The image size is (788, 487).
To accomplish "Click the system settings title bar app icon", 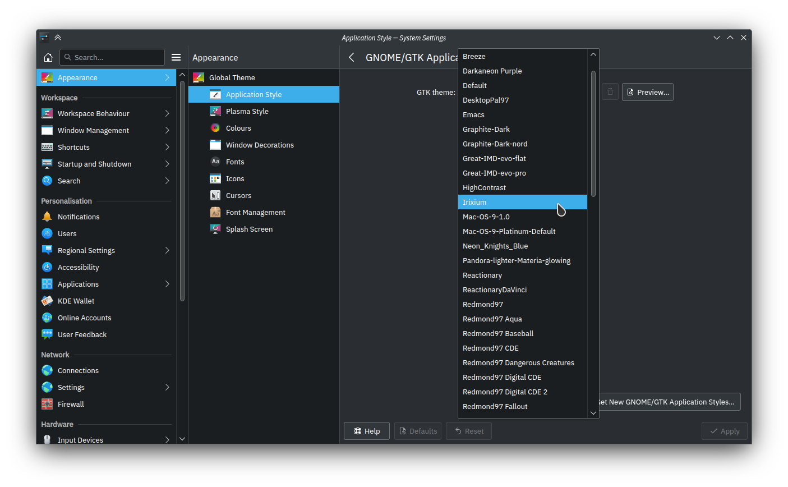I will pos(44,38).
